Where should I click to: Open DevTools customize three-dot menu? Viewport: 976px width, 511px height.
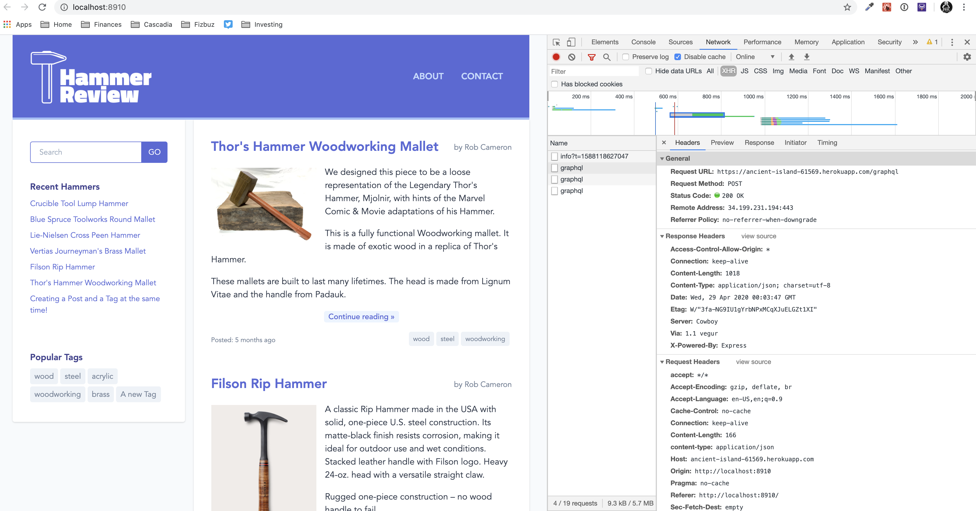pyautogui.click(x=952, y=42)
